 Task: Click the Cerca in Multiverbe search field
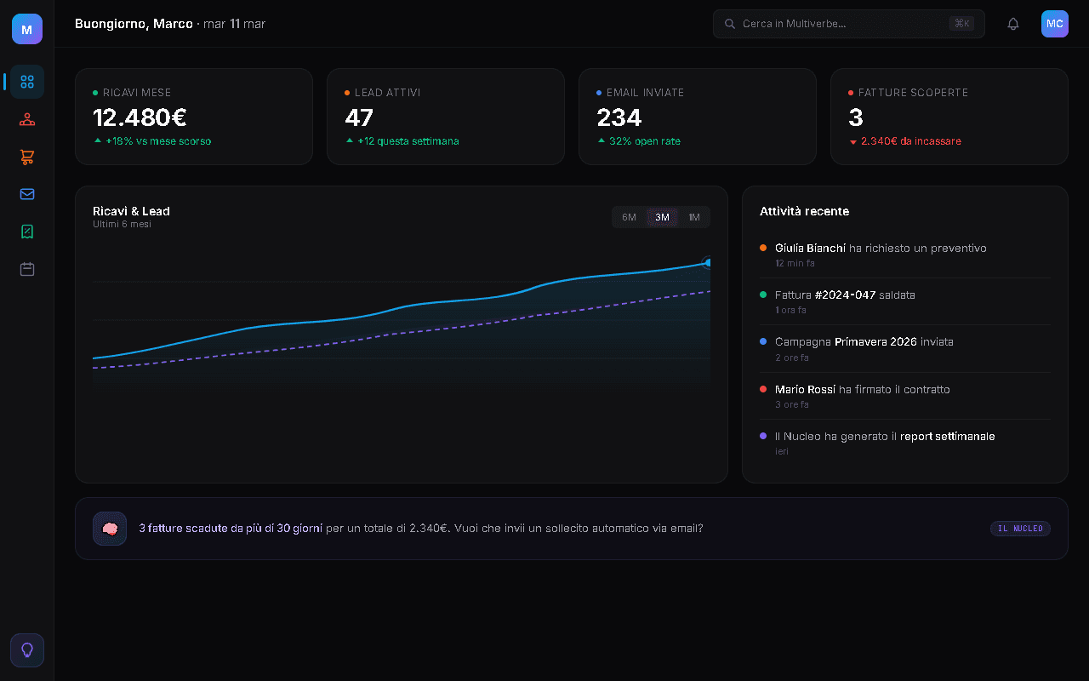848,23
